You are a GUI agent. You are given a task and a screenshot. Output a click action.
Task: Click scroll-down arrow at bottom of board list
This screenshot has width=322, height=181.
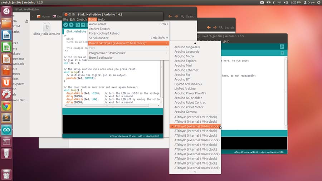[195, 172]
